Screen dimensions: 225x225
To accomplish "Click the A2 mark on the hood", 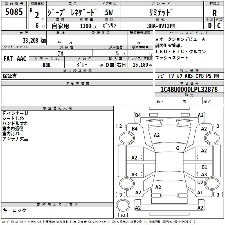I will 157,135.
